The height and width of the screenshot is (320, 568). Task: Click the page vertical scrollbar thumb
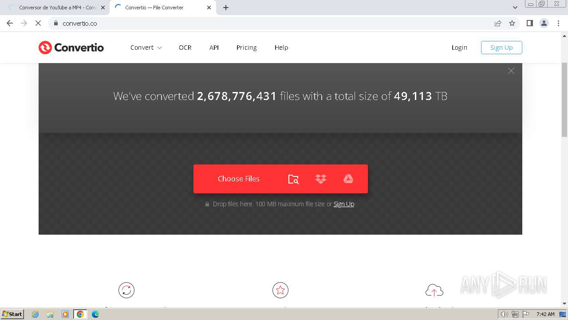point(564,100)
